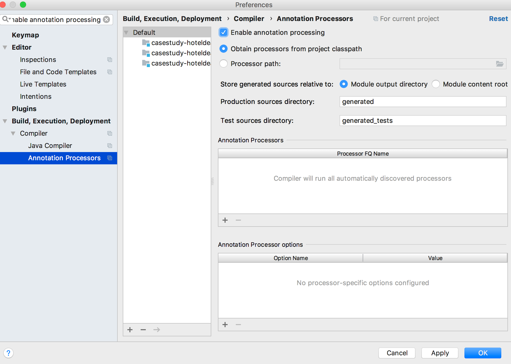This screenshot has width=511, height=364.
Task: Click project-level icon beside Inspections
Action: click(110, 60)
